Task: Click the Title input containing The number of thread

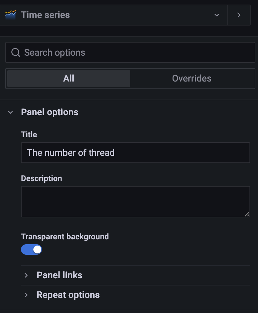Action: click(x=136, y=153)
